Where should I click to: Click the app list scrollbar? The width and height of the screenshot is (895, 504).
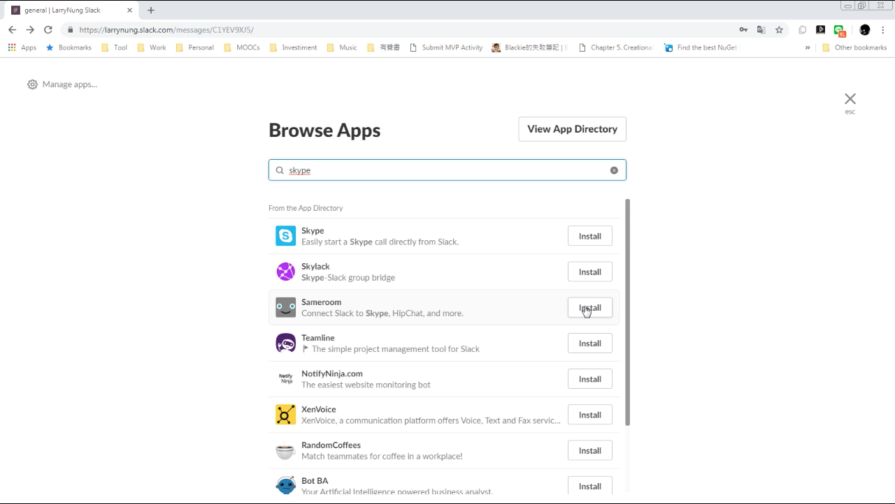[x=627, y=312]
